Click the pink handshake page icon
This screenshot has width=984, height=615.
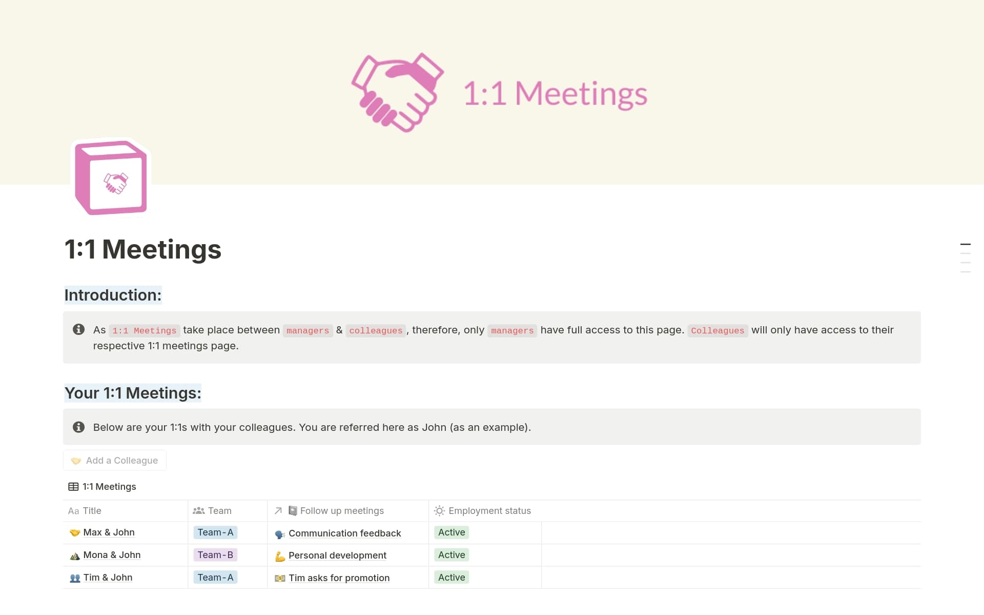tap(110, 177)
